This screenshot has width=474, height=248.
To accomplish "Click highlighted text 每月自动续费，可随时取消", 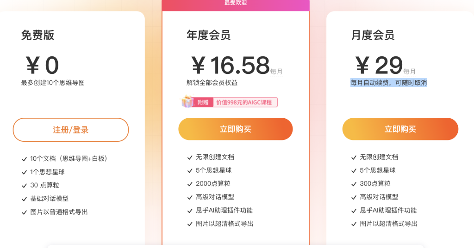I will [389, 83].
